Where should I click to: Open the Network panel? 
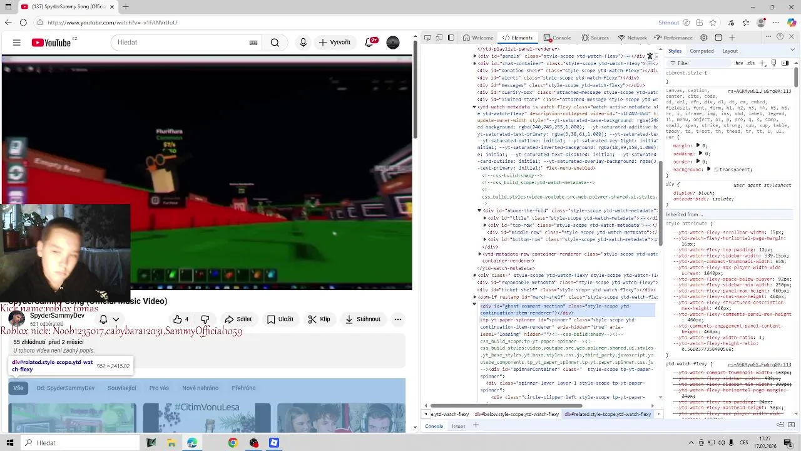[x=633, y=38]
